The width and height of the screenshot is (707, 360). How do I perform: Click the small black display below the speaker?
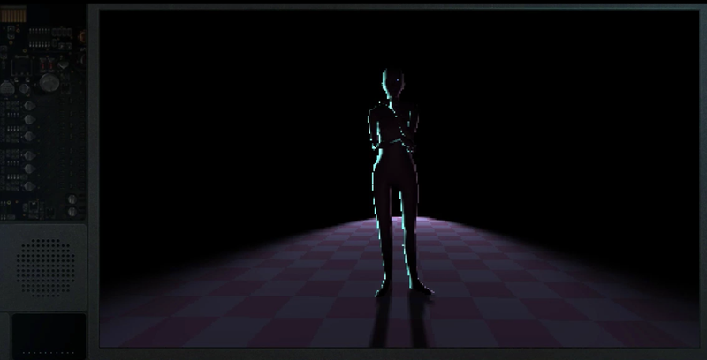point(49,335)
